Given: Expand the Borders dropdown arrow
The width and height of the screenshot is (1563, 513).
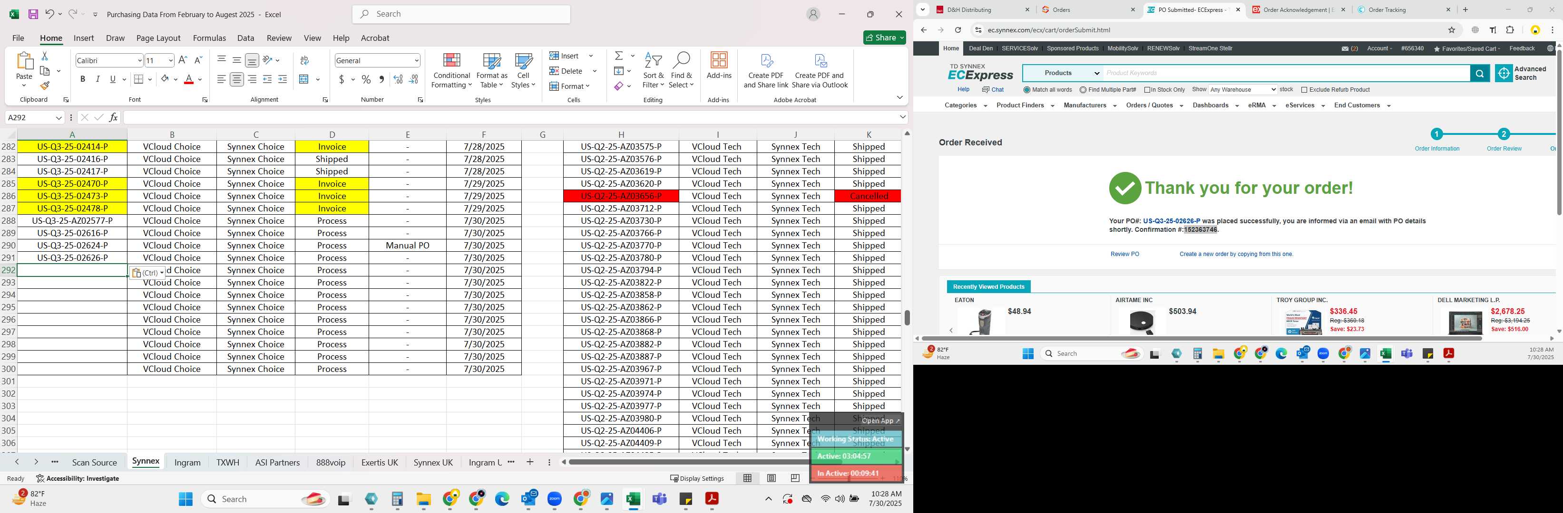Looking at the screenshot, I should coord(150,79).
